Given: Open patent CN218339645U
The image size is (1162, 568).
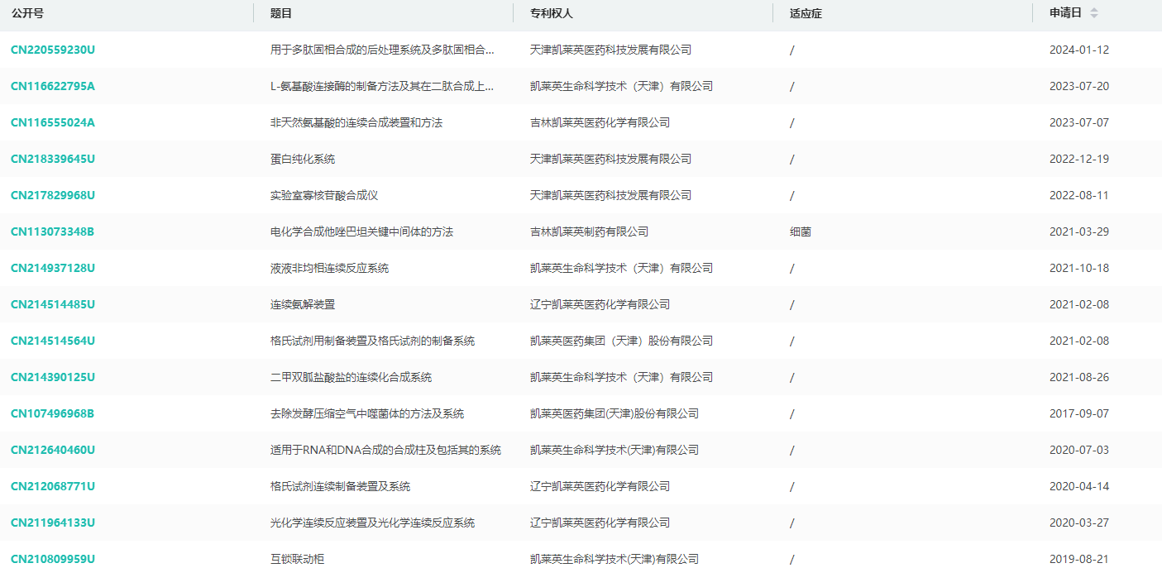Looking at the screenshot, I should coord(53,159).
